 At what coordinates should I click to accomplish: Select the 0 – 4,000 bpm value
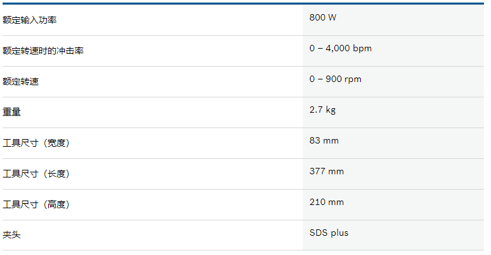[x=340, y=49]
